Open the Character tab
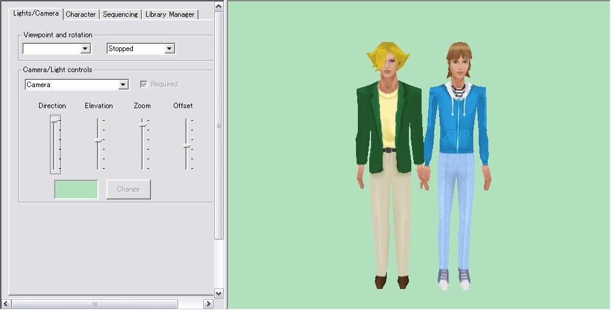The image size is (611, 310). coord(81,14)
